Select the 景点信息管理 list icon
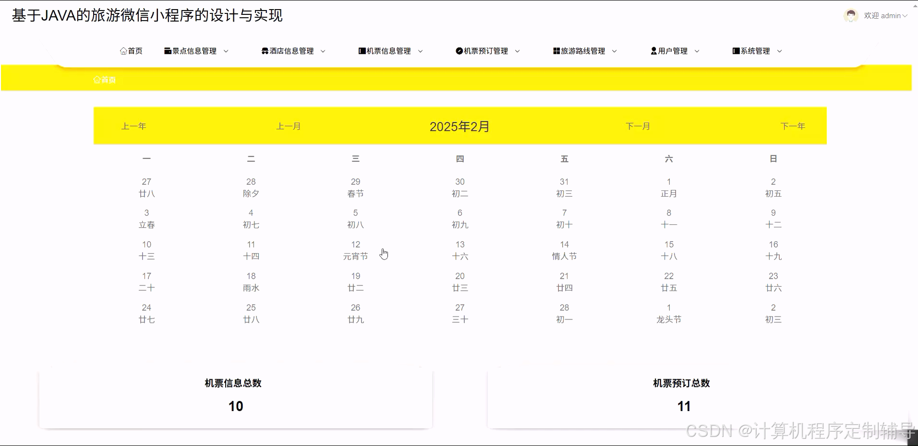918x446 pixels. coord(168,50)
